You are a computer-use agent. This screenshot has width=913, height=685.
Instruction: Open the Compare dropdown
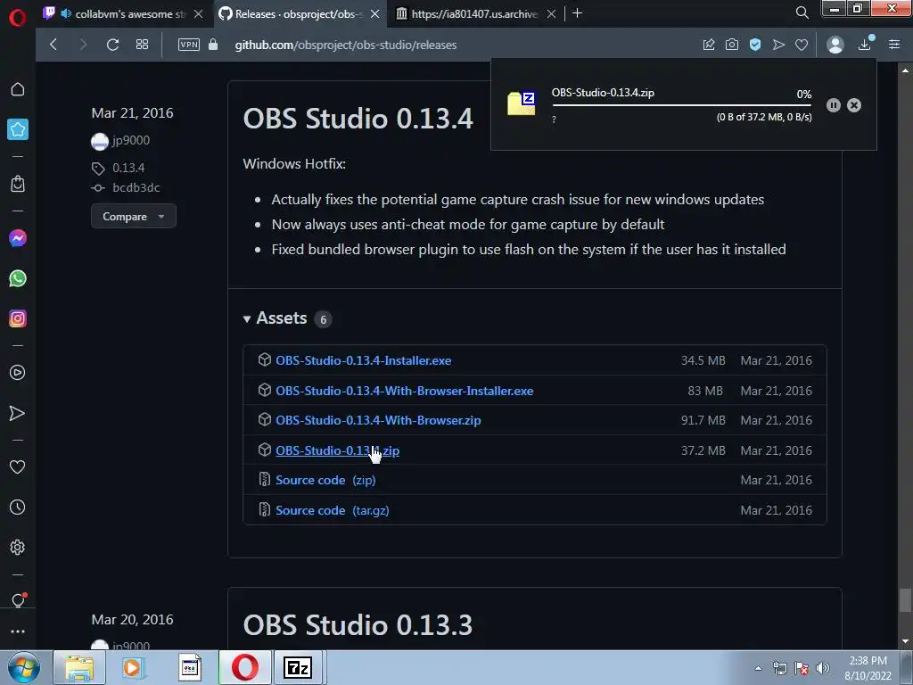[x=134, y=216]
